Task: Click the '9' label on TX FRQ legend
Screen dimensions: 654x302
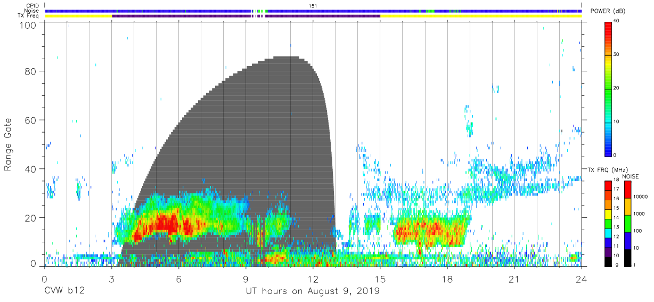Action: pyautogui.click(x=616, y=265)
